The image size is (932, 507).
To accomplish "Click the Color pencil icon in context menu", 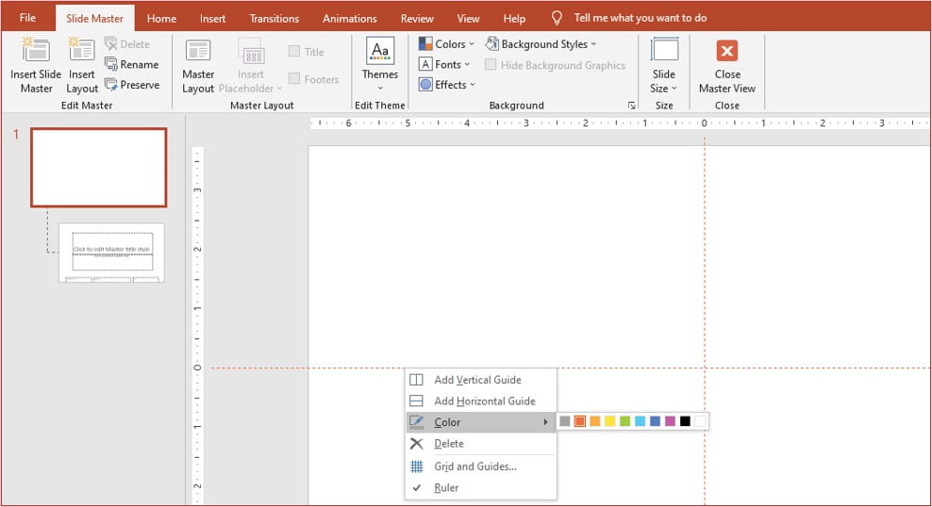I will [417, 422].
